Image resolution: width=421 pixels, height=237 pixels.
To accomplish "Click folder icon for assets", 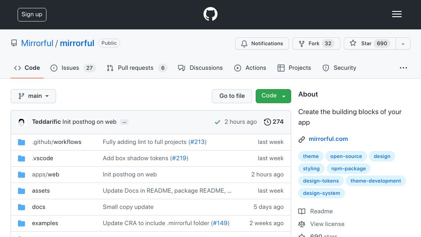I will pyautogui.click(x=21, y=191).
